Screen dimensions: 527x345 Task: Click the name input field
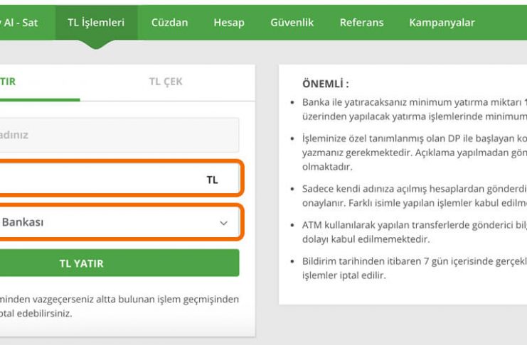[x=119, y=135]
